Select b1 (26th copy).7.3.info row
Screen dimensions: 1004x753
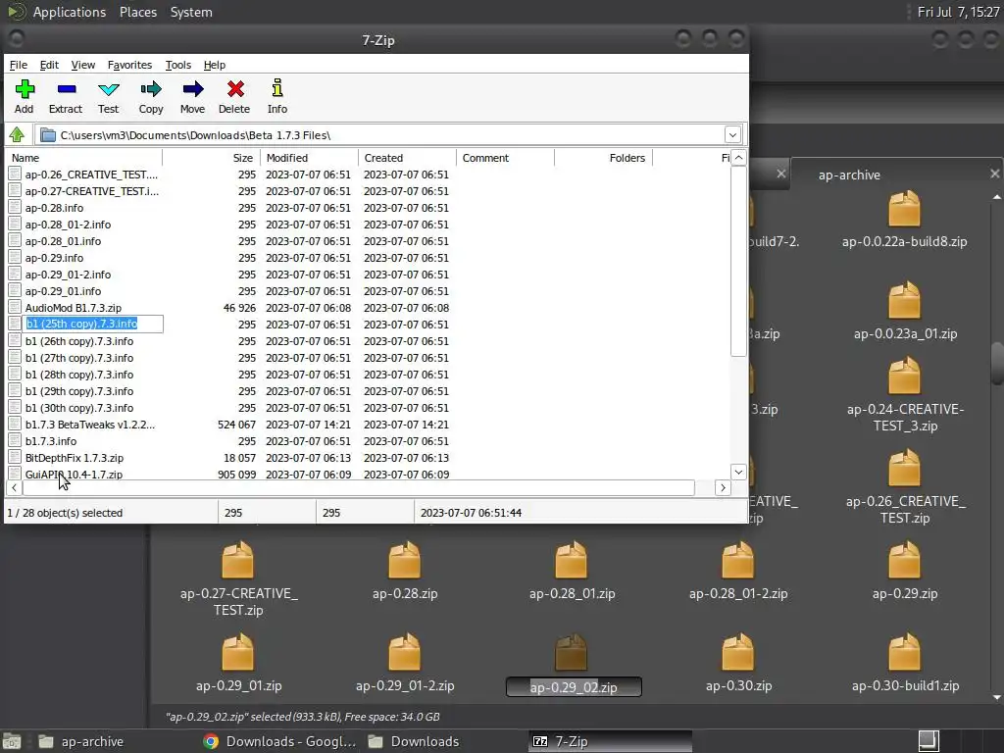[369, 341]
